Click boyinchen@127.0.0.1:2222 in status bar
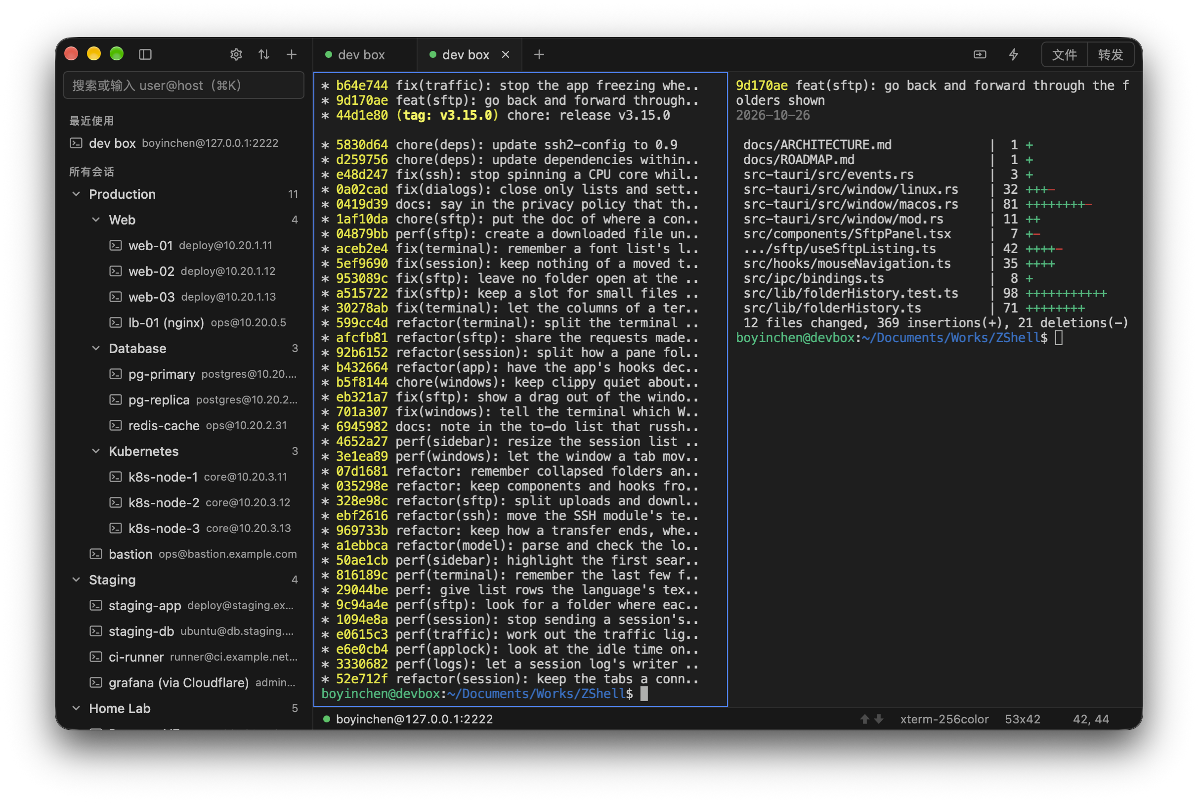Viewport: 1198px width, 803px height. pyautogui.click(x=414, y=719)
